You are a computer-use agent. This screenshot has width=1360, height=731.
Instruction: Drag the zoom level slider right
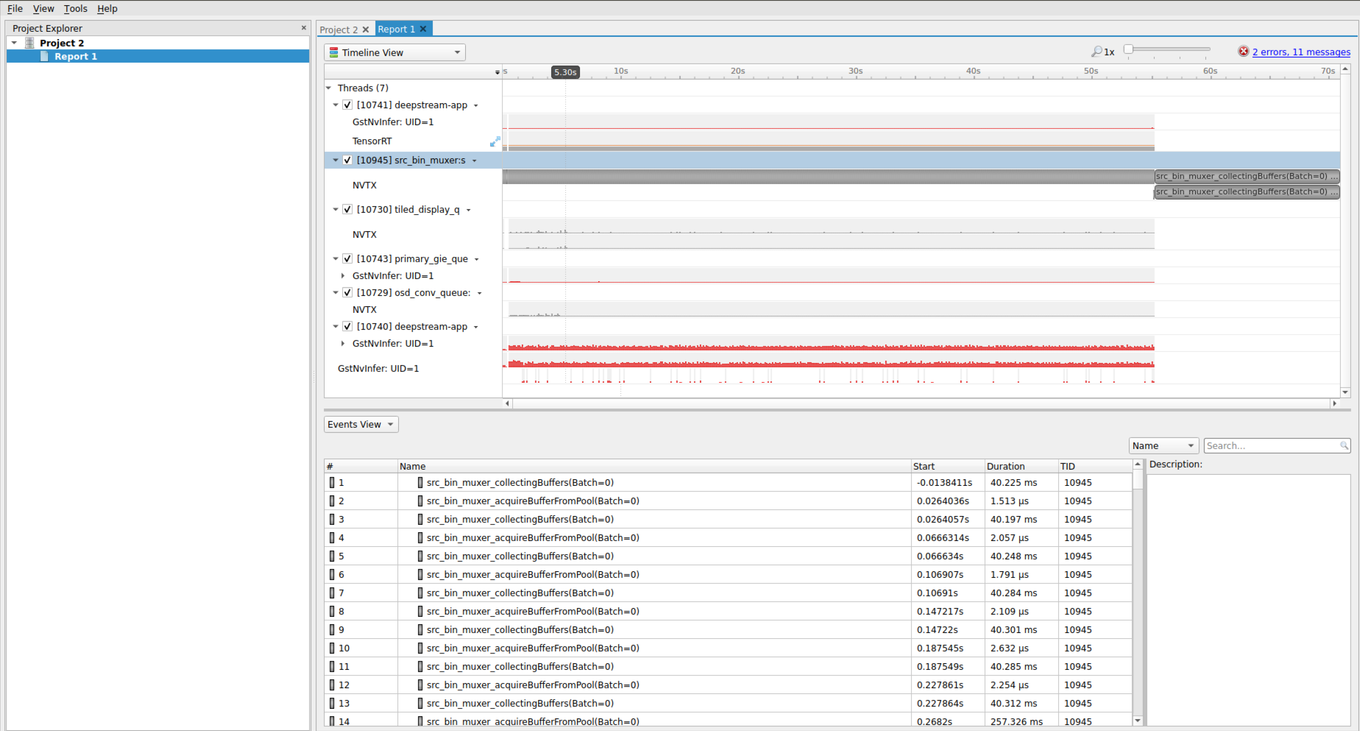pyautogui.click(x=1132, y=50)
